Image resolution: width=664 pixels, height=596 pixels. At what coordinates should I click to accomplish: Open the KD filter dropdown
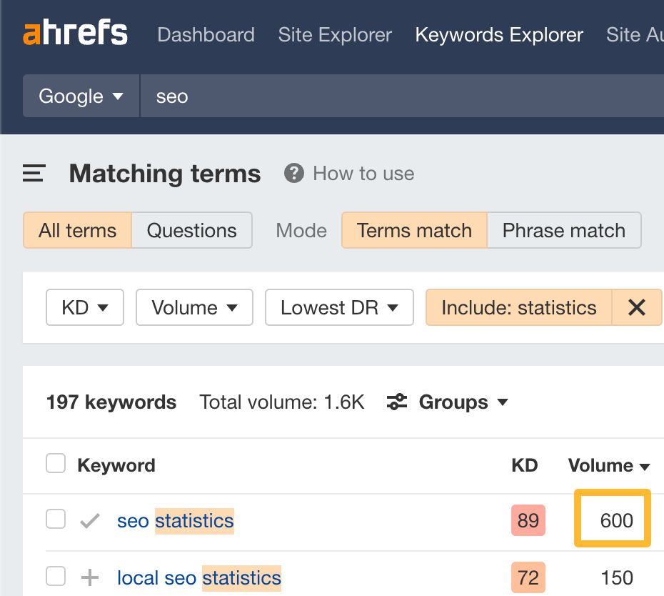pos(84,307)
